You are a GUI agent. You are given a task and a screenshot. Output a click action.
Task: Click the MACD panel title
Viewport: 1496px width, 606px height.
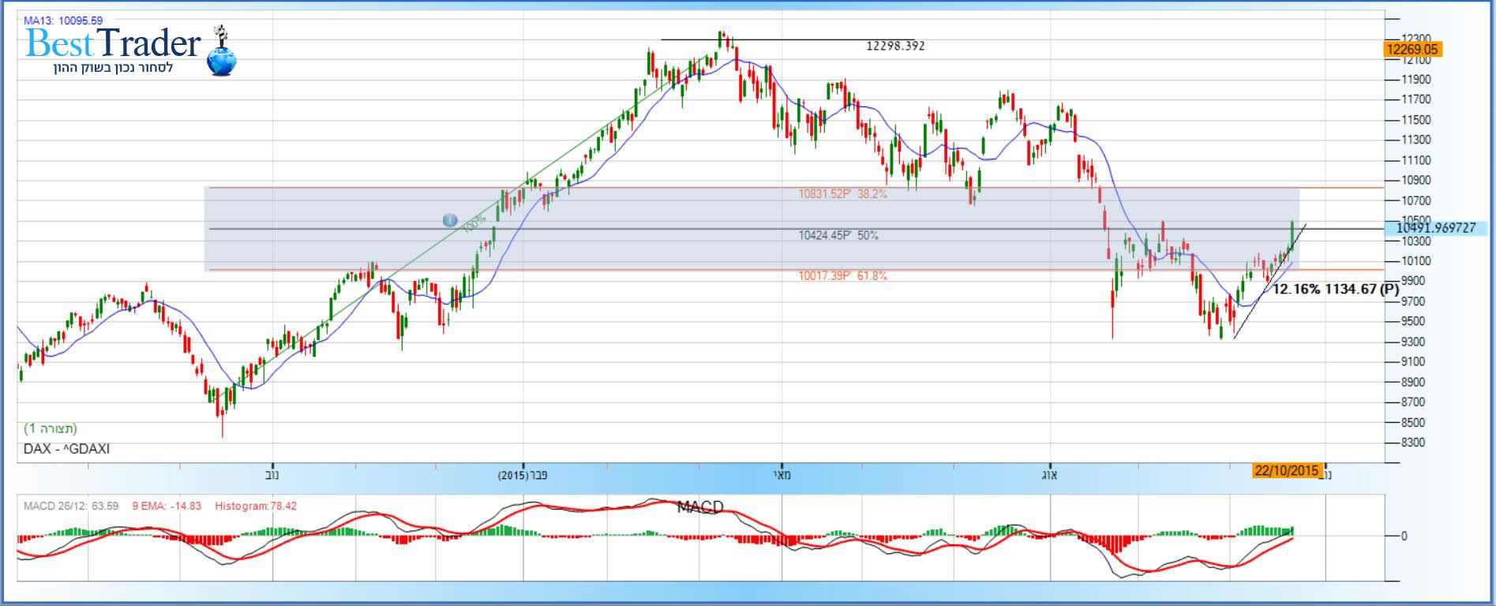(699, 507)
